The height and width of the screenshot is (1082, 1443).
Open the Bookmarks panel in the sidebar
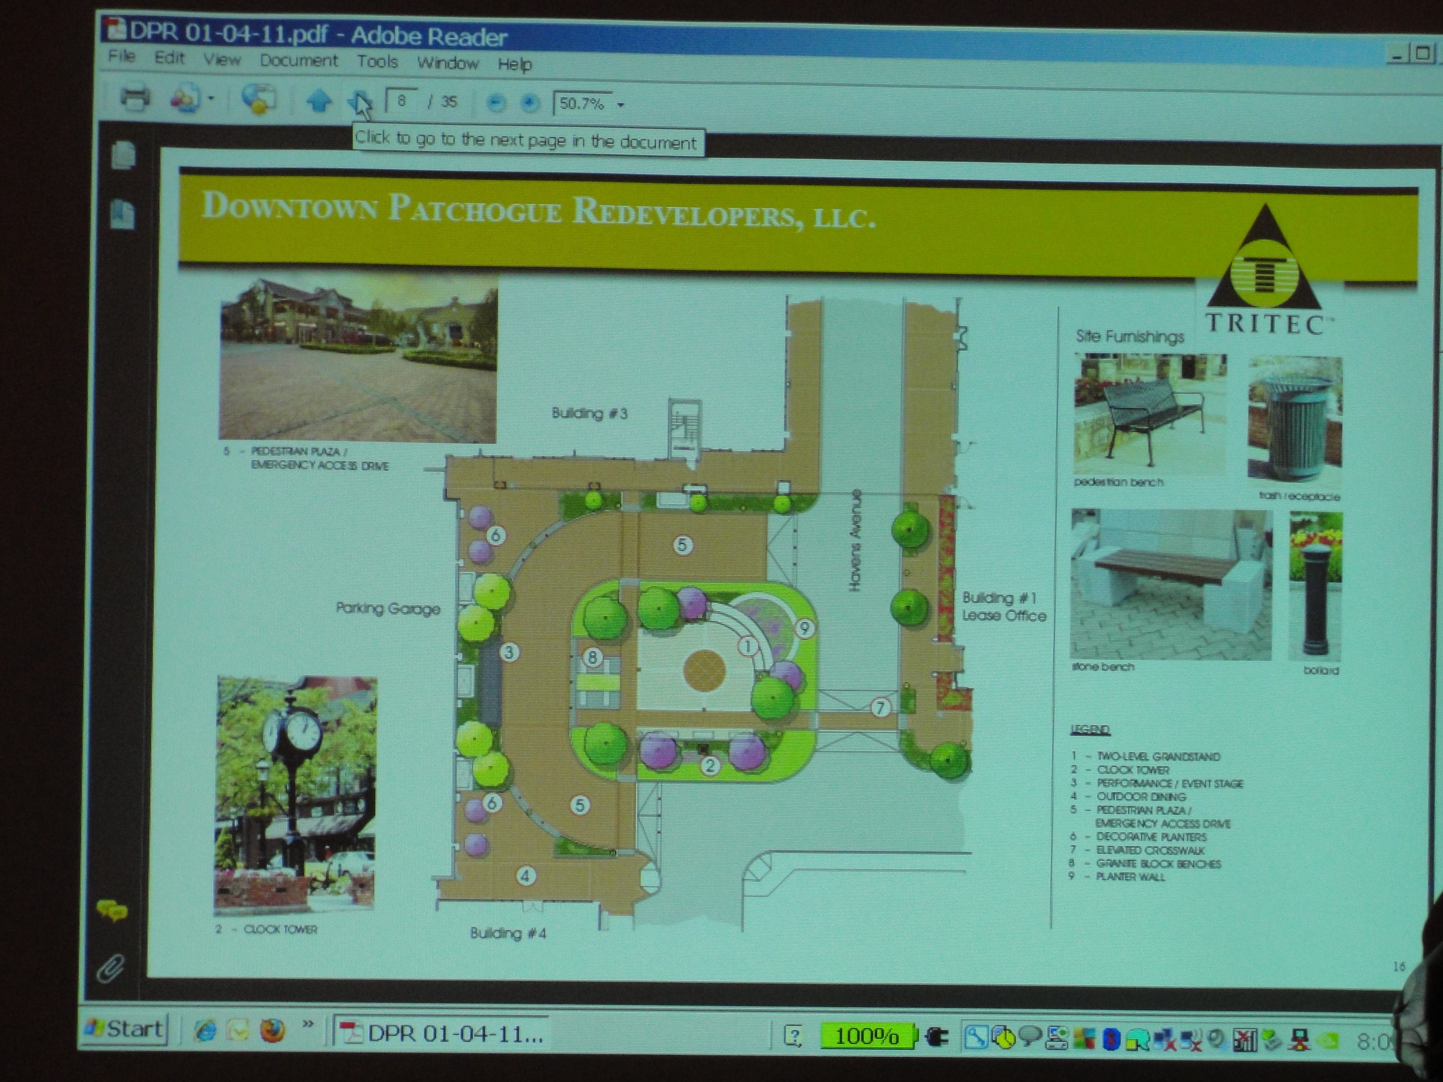tap(123, 215)
